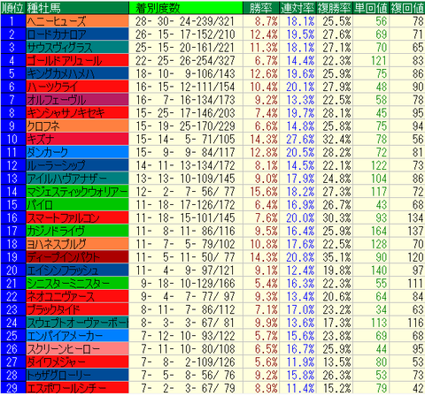Click 単回値 121 in ゴールドアリュール row
The image size is (425, 396).
(379, 60)
